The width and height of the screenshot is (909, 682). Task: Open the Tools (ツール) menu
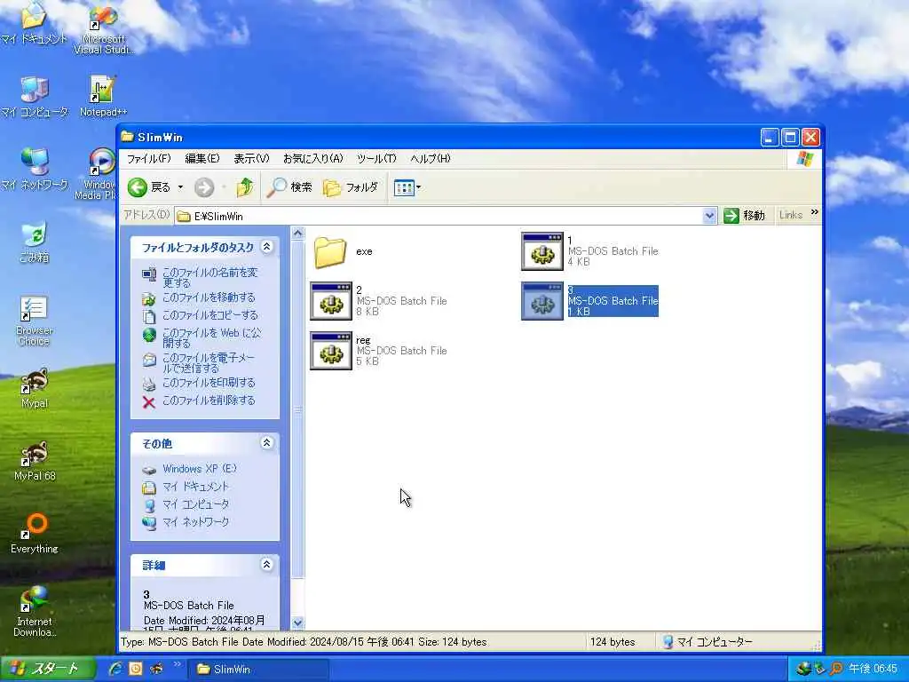point(376,158)
